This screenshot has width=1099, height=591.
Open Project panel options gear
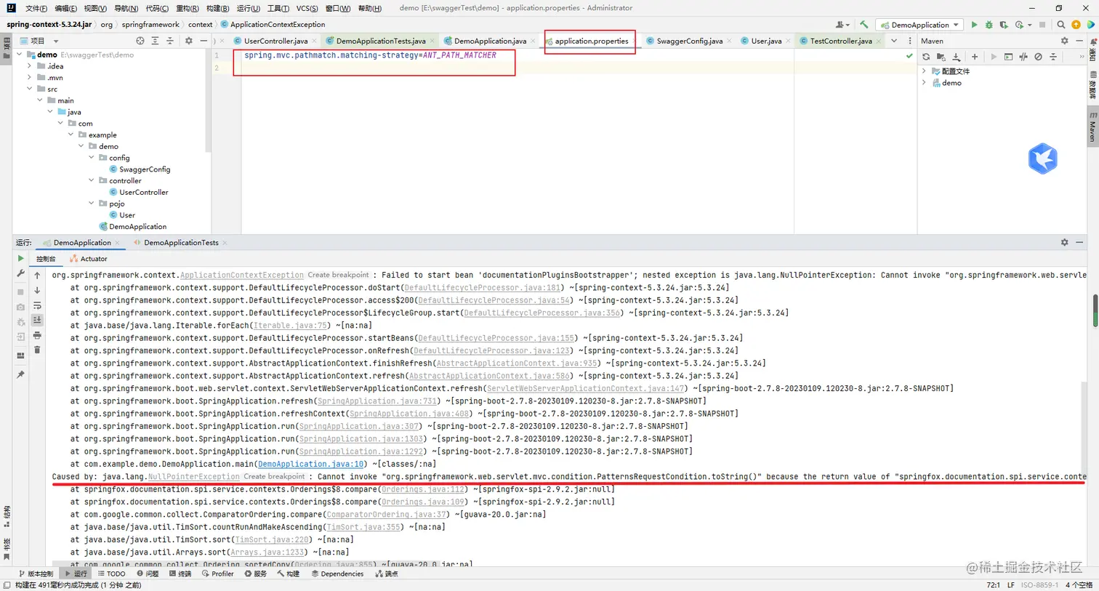click(189, 41)
